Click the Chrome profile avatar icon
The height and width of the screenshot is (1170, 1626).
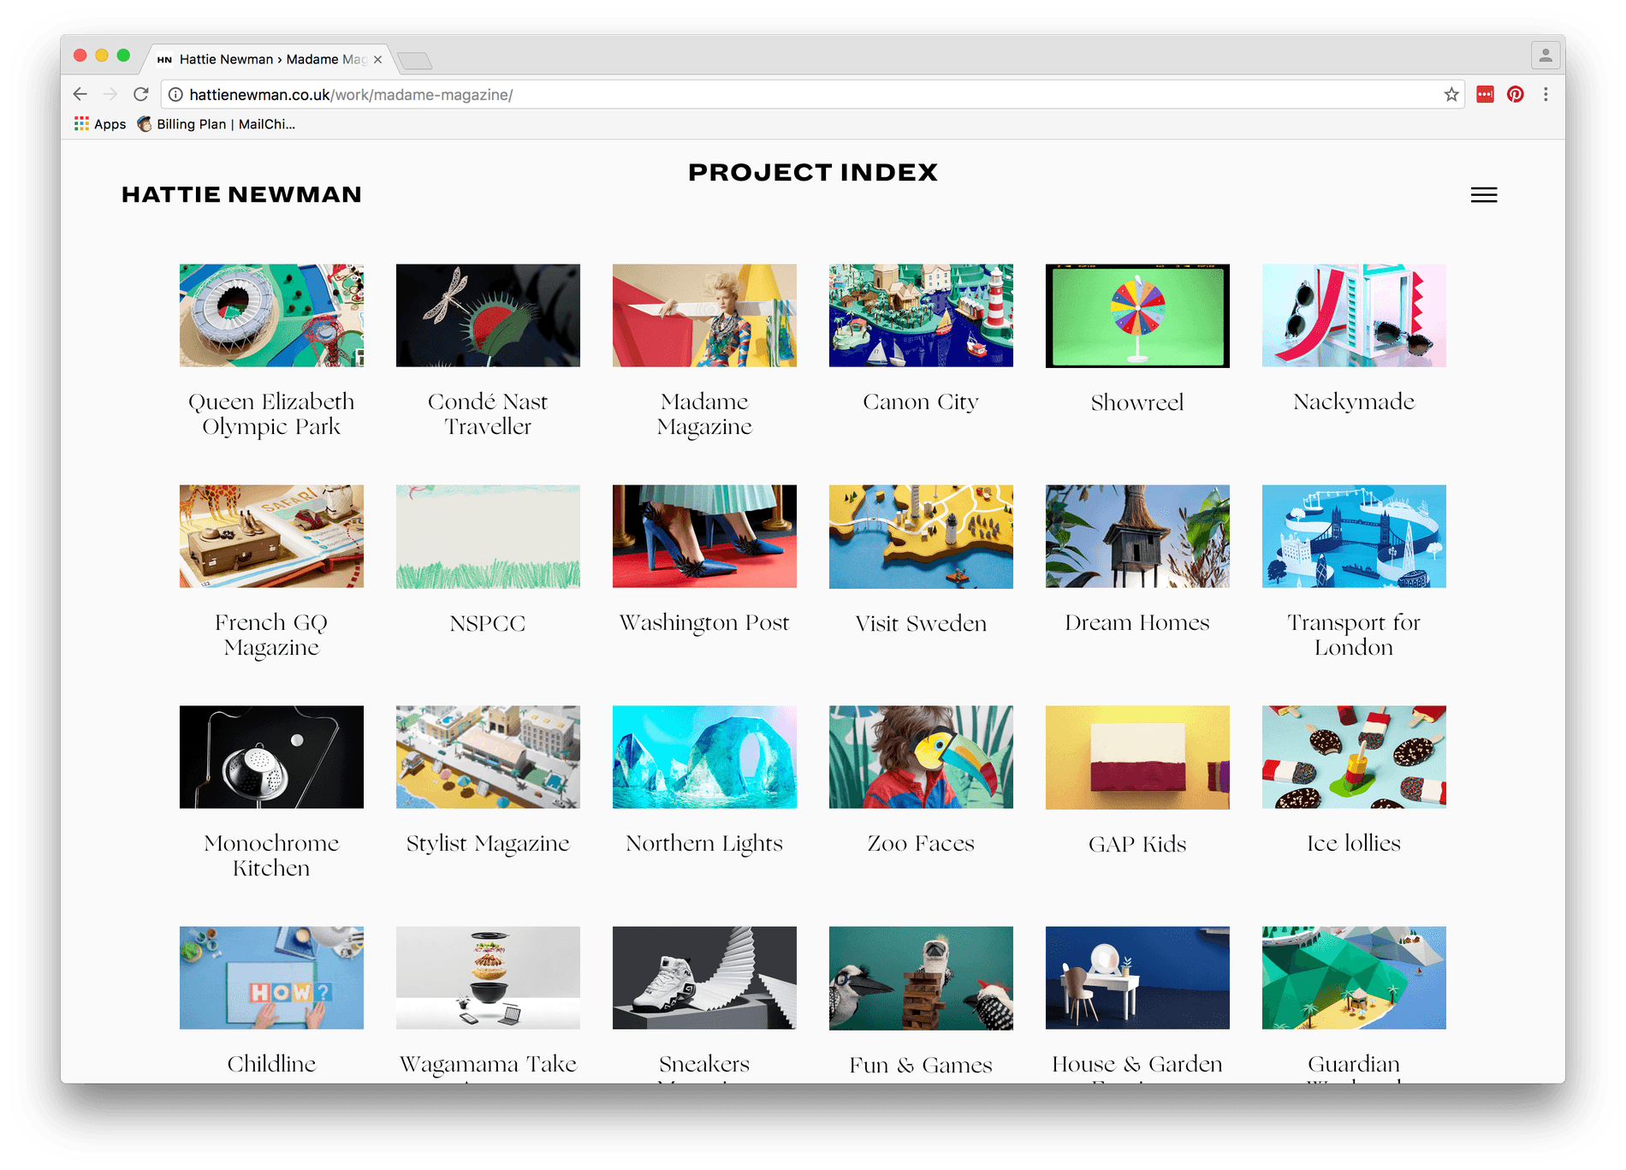(x=1545, y=56)
